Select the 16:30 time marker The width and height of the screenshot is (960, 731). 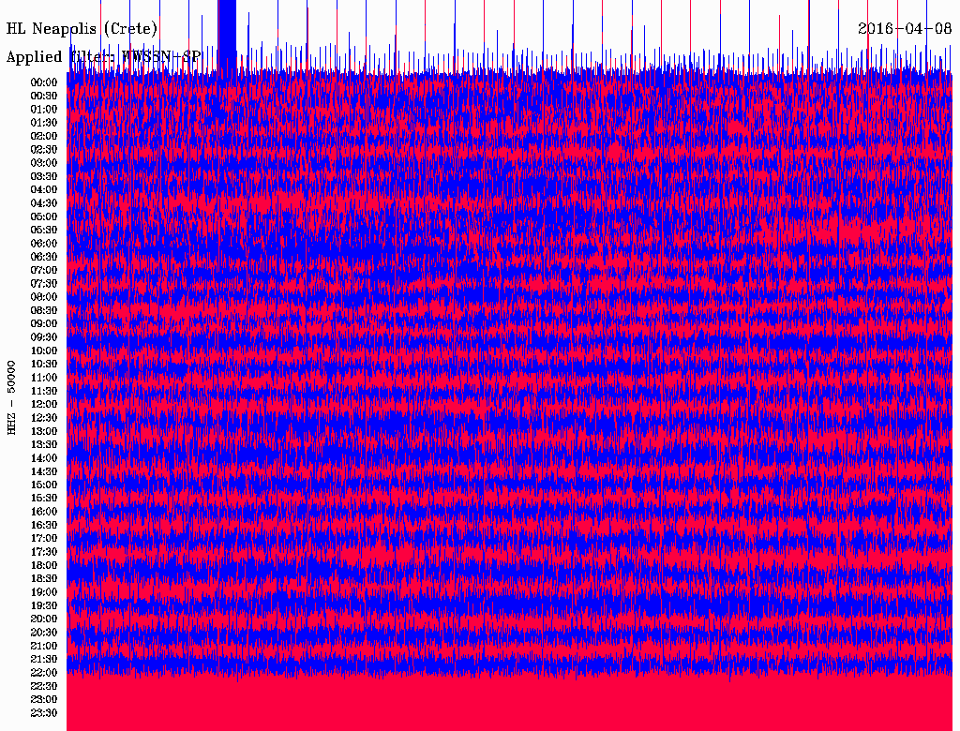point(44,525)
